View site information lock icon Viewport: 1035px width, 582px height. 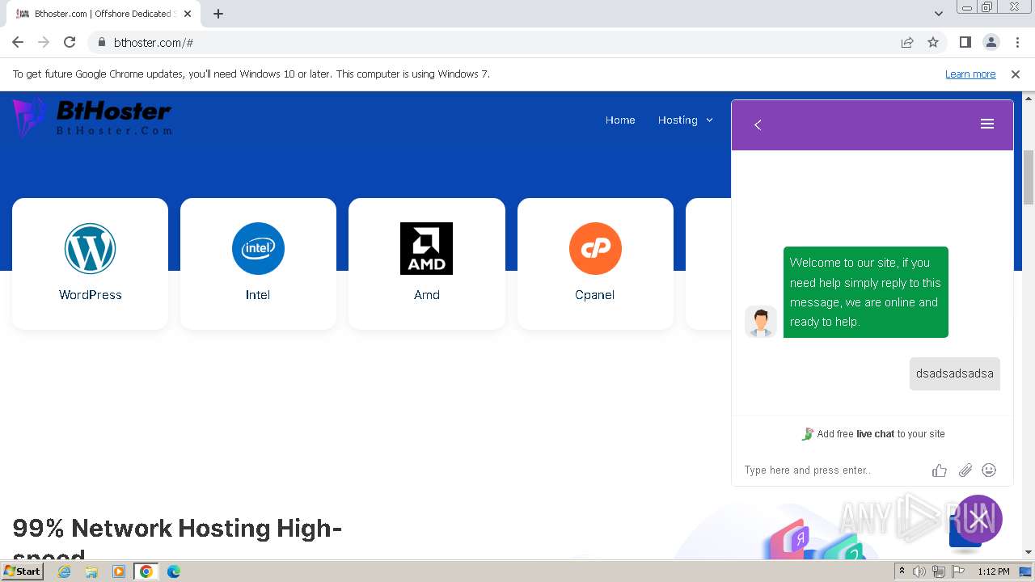[x=101, y=42]
